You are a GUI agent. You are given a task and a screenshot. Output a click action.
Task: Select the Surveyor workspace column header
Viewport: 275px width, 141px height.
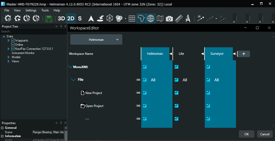[219, 54]
